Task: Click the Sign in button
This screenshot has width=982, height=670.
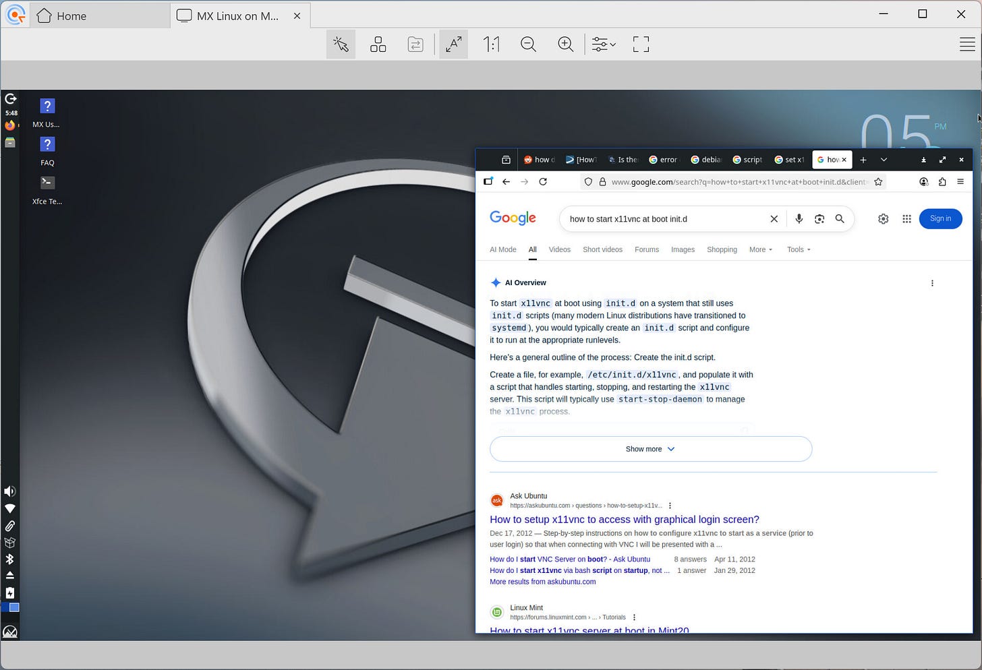Action: pos(940,218)
